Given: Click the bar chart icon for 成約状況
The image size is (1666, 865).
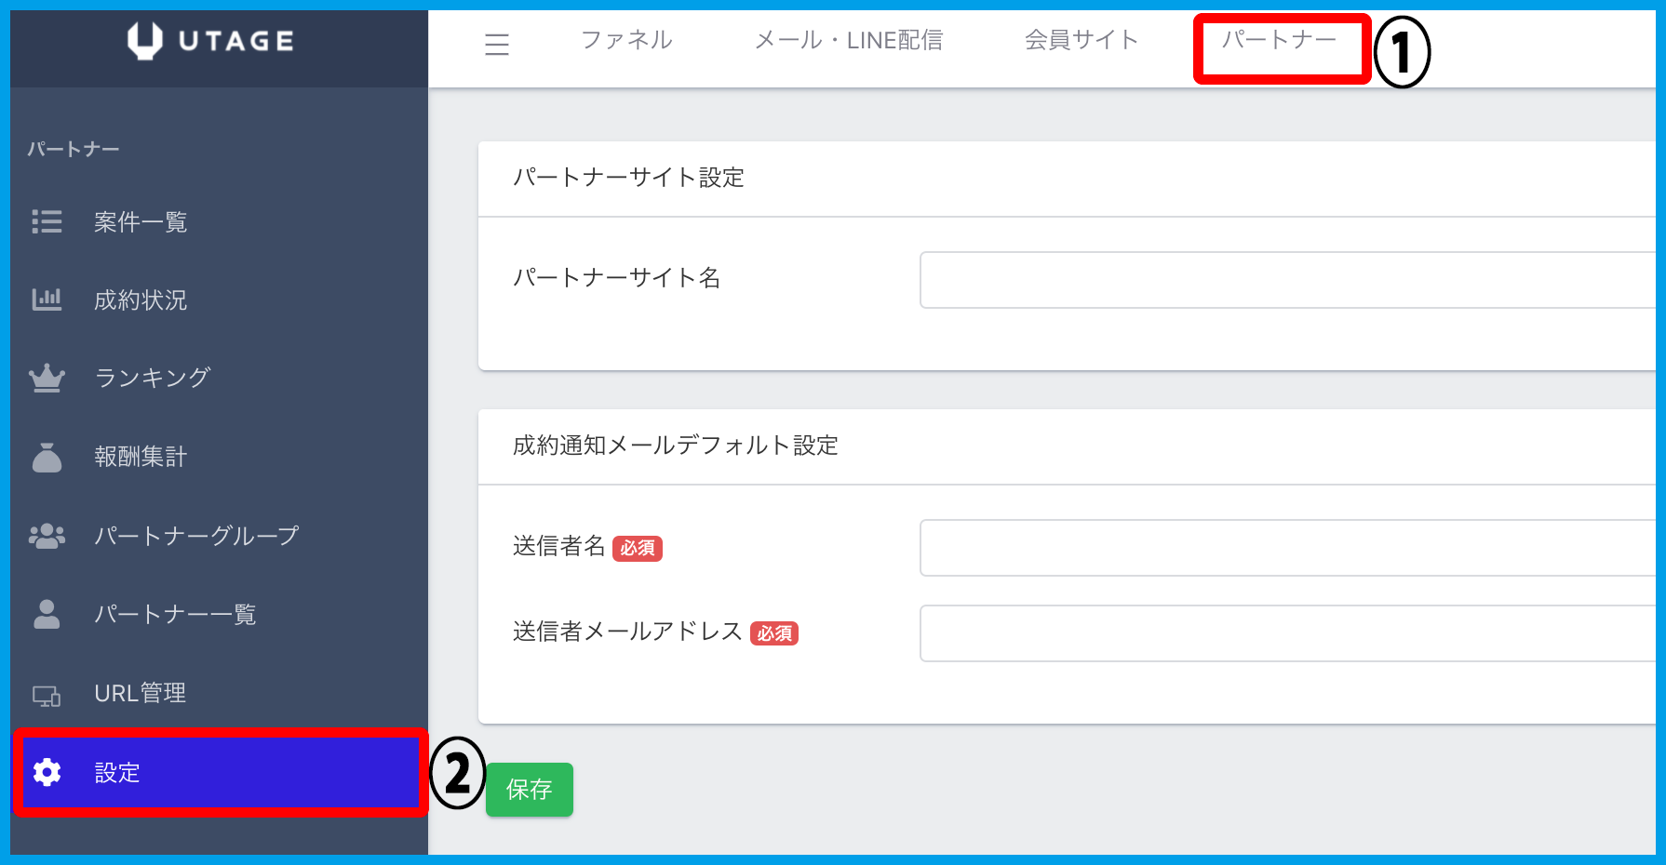Looking at the screenshot, I should 47,299.
